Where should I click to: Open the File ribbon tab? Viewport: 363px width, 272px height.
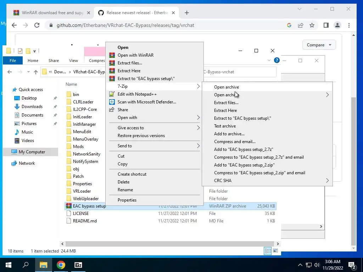click(x=13, y=61)
